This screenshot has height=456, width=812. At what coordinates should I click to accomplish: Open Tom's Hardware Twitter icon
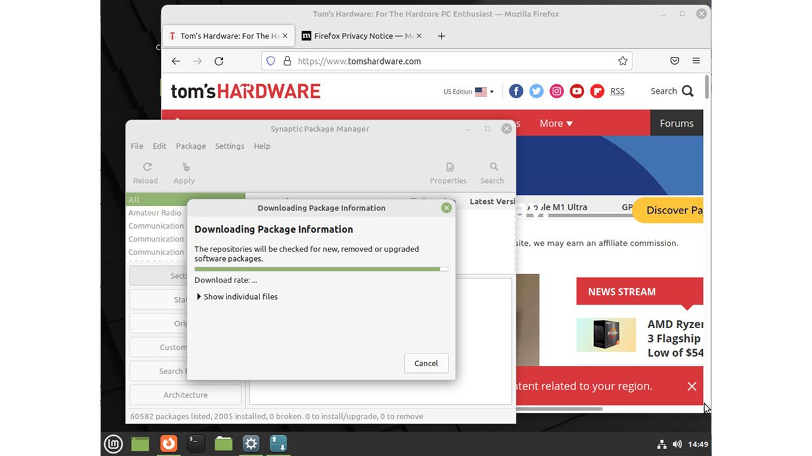click(x=537, y=91)
